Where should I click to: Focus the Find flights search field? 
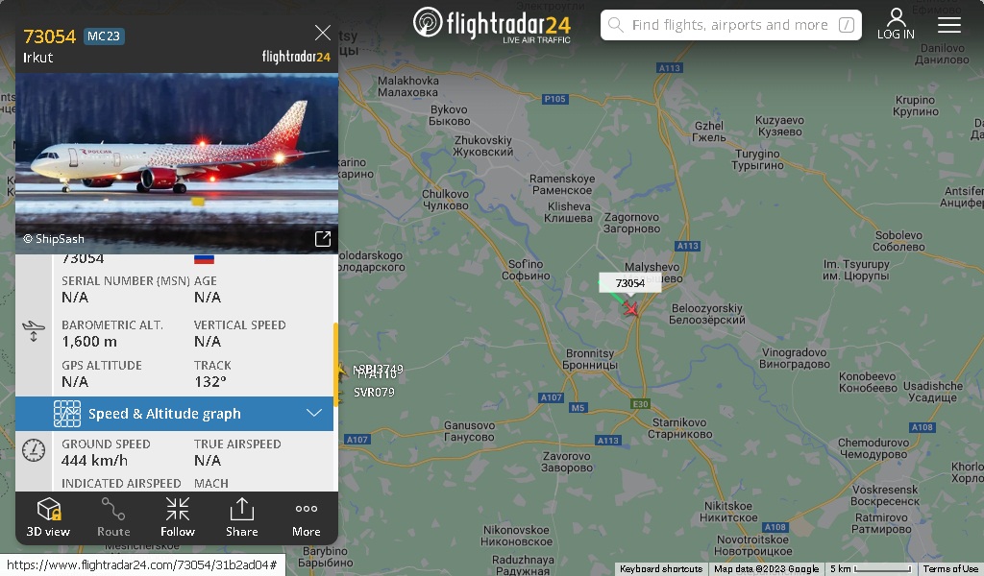(x=730, y=25)
